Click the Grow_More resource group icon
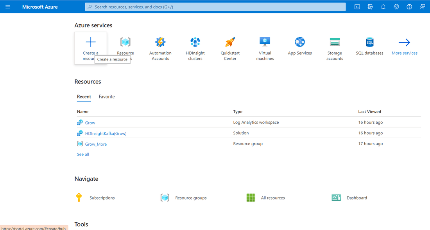The image size is (430, 230). pyautogui.click(x=80, y=143)
